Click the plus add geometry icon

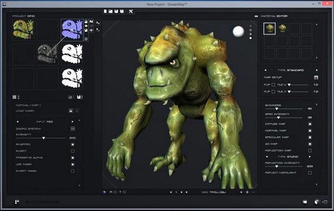click(247, 192)
